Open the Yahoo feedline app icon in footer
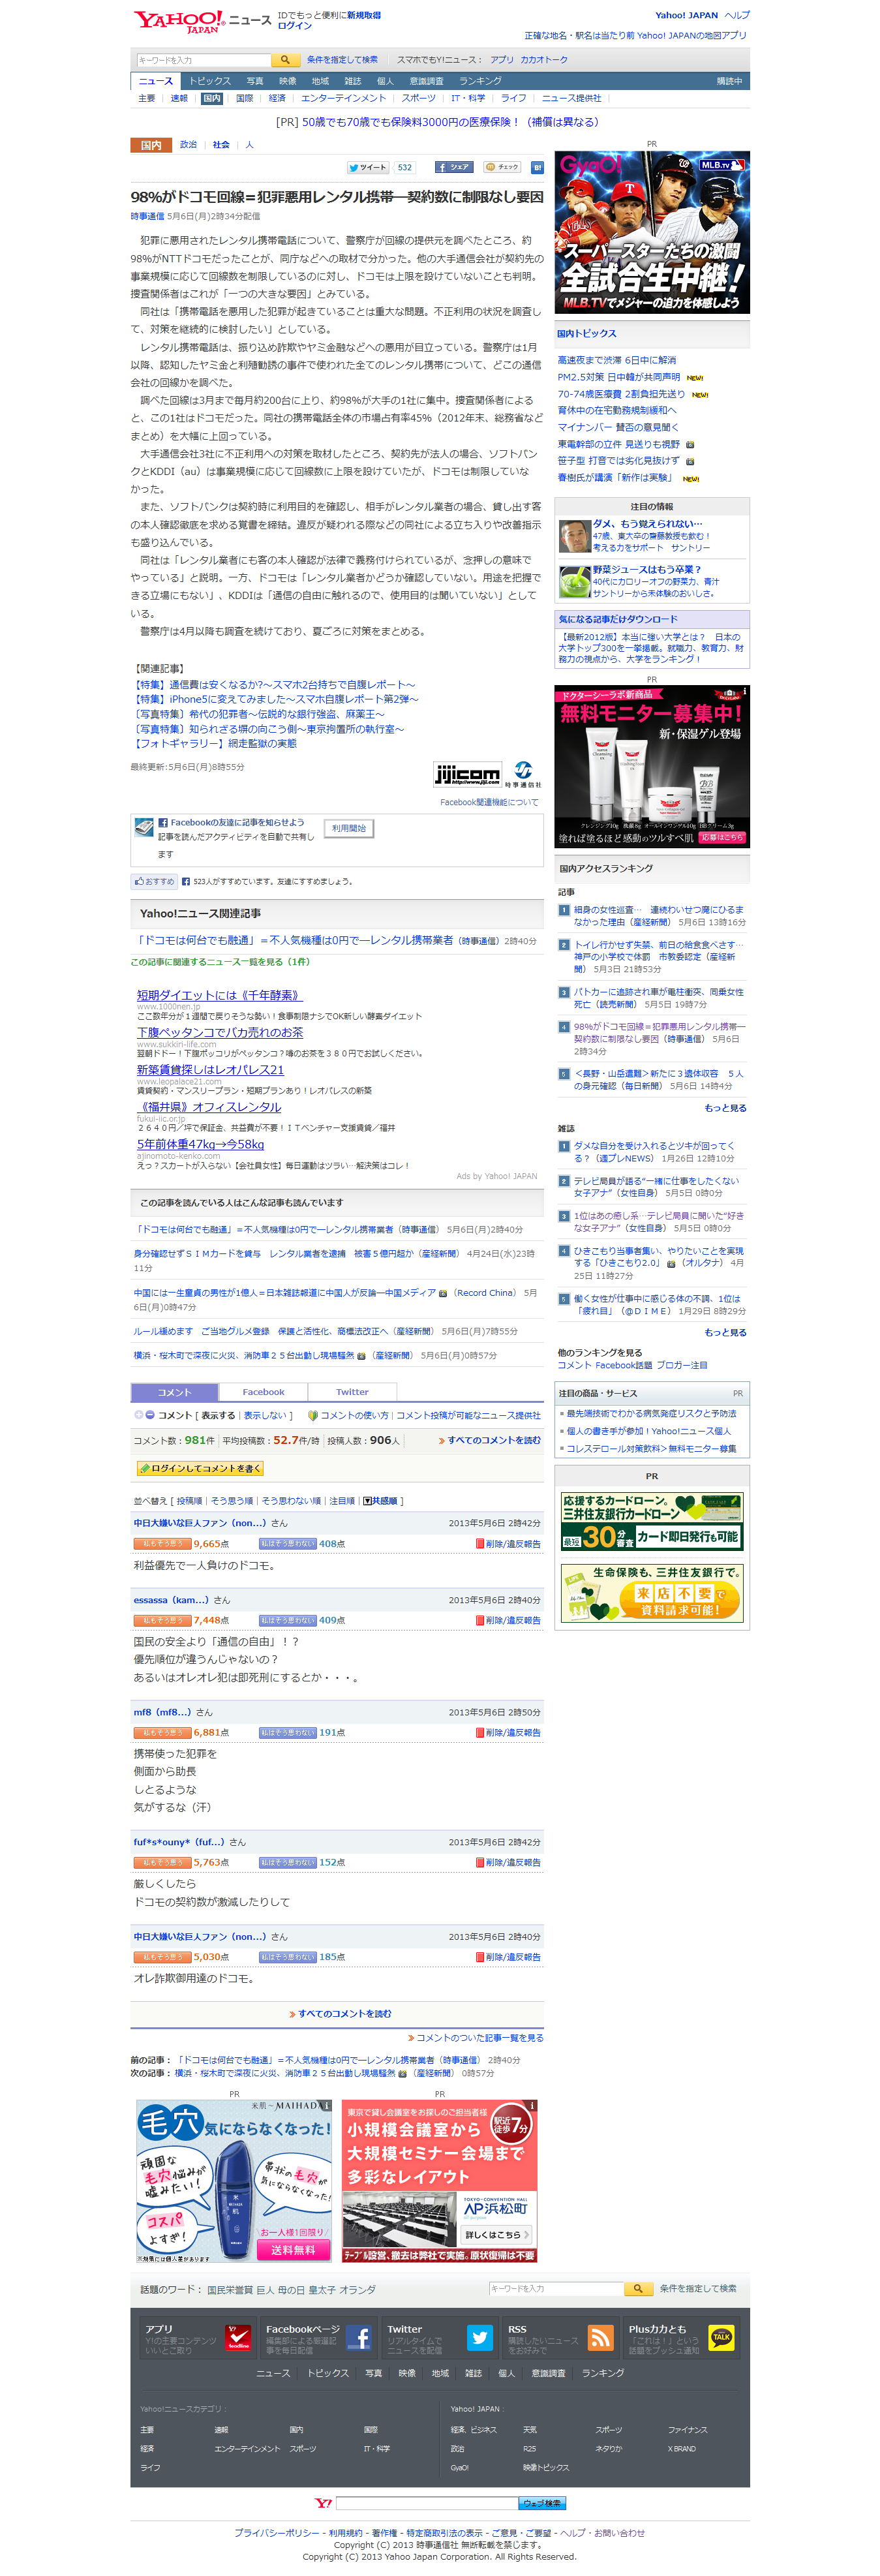880x2576 pixels. (238, 2337)
